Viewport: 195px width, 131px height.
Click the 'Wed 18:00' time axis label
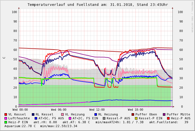[135, 110]
